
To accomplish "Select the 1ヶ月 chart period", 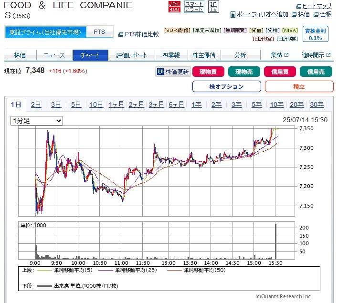I will pyautogui.click(x=116, y=104).
